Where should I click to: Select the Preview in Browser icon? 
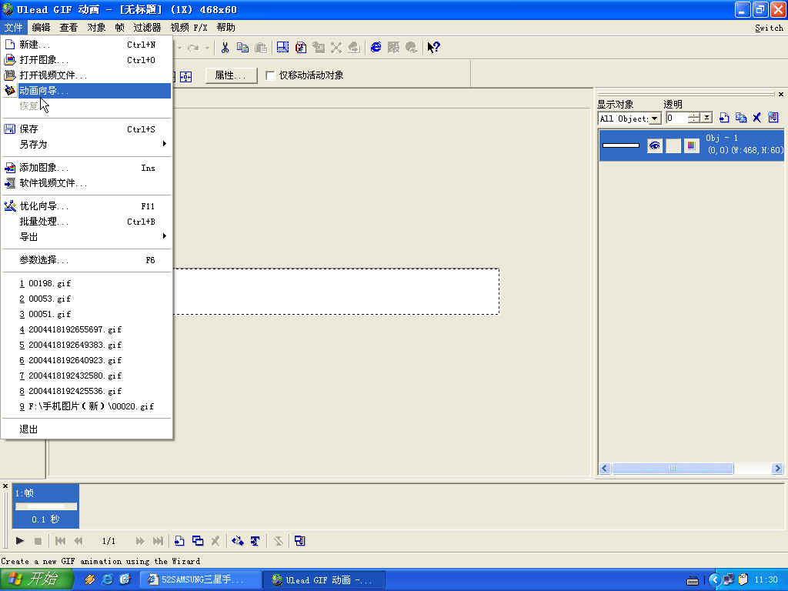376,47
